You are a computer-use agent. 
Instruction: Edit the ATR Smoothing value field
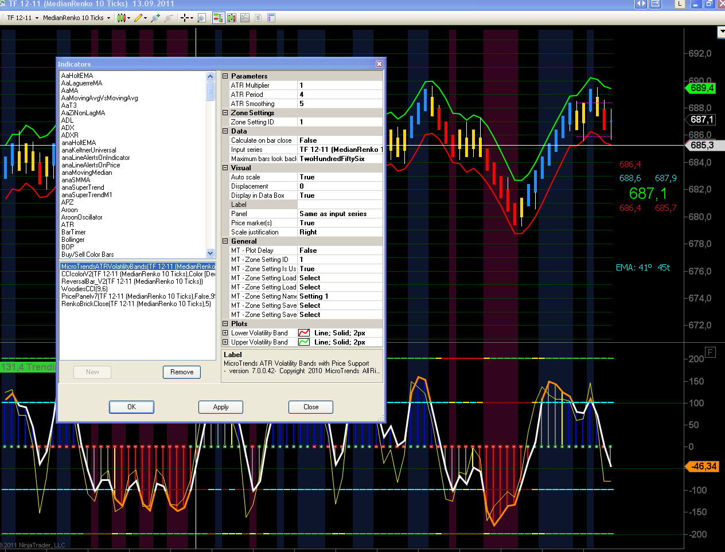click(x=340, y=103)
